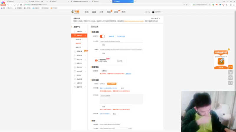Toggle the live stream switch
Viewport: 236px width, 132px height.
[x=102, y=36]
